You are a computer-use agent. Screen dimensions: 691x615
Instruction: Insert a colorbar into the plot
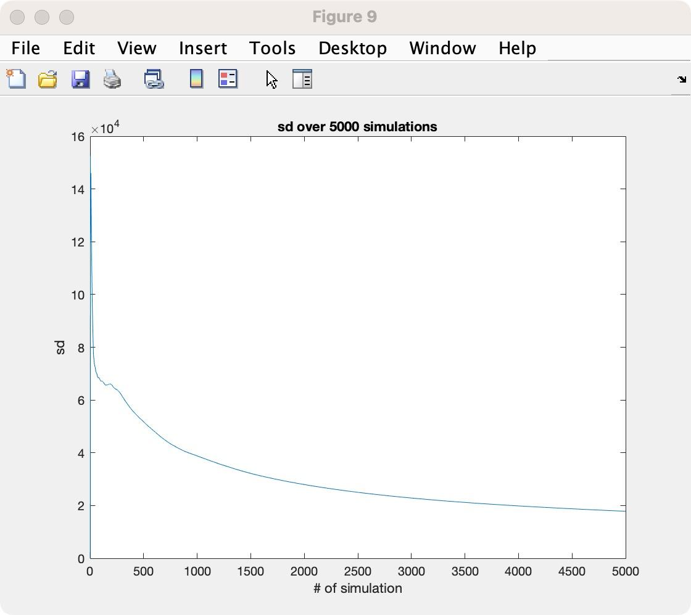click(196, 79)
